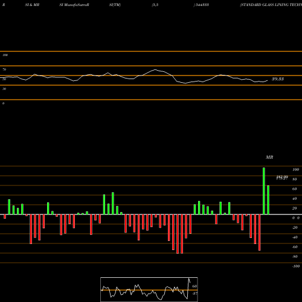Click the histogram axis label -40
Screen dimensions: 302x302
(295, 237)
